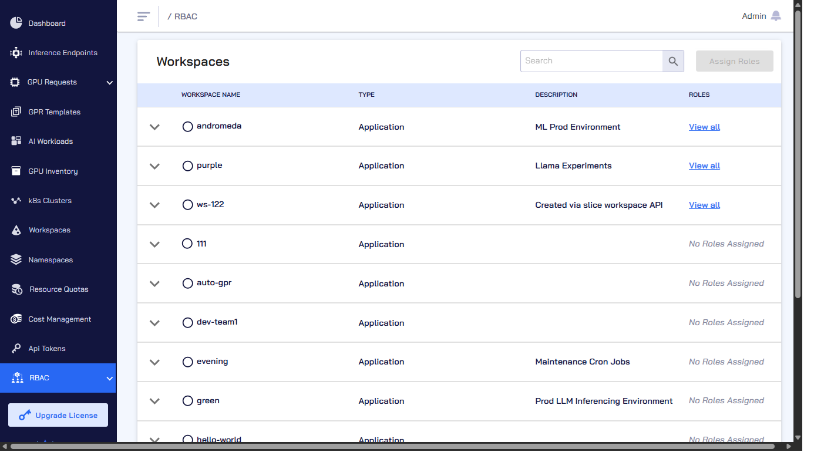Open notifications bell icon
The width and height of the screenshot is (821, 459).
[776, 16]
